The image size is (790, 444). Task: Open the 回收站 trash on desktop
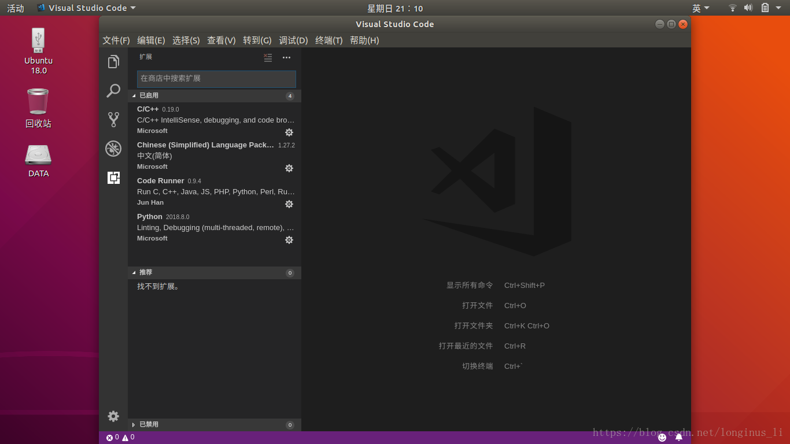(38, 108)
